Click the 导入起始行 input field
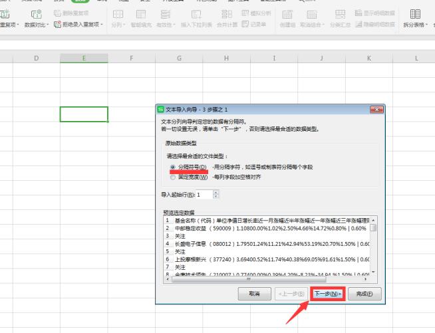Screen dimensions: 435x333 204,195
